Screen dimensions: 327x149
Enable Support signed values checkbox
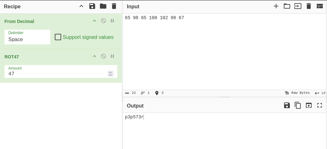[x=58, y=37]
